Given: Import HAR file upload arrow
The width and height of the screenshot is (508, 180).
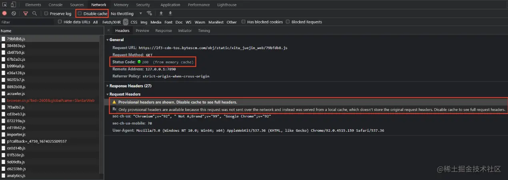Looking at the screenshot, I should pyautogui.click(x=161, y=14).
